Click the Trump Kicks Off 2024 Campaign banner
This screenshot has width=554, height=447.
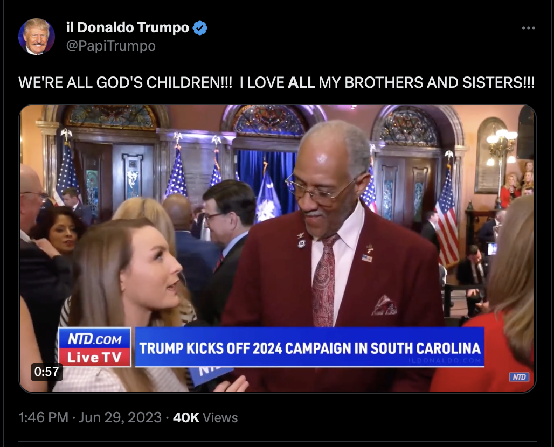[x=309, y=347]
